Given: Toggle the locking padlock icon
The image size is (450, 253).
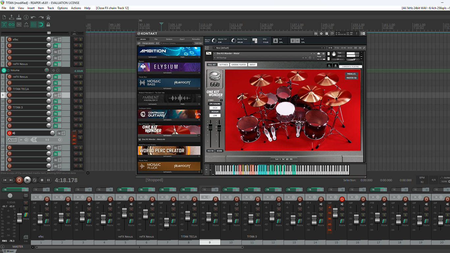Looking at the screenshot, I should pyautogui.click(x=48, y=24).
